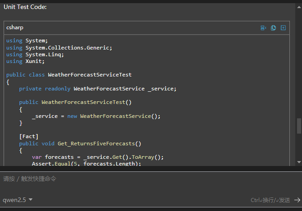302x211 pixels.
Task: Click the scroll up arrow
Action: click(x=299, y=5)
